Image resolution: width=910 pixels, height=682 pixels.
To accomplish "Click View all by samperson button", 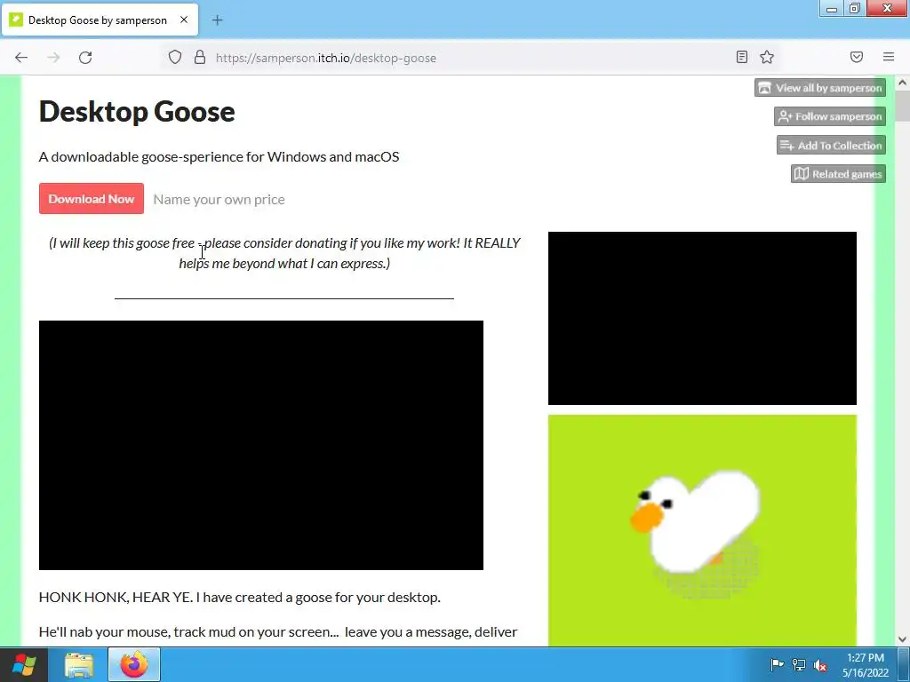I will (820, 88).
